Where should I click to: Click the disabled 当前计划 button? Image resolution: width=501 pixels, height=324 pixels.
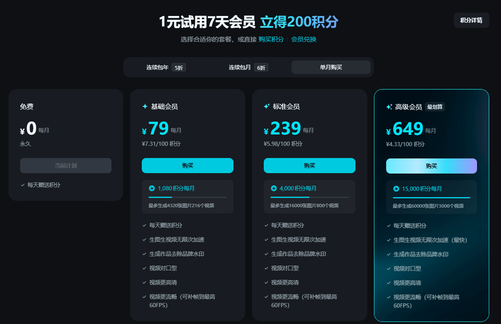click(x=66, y=166)
